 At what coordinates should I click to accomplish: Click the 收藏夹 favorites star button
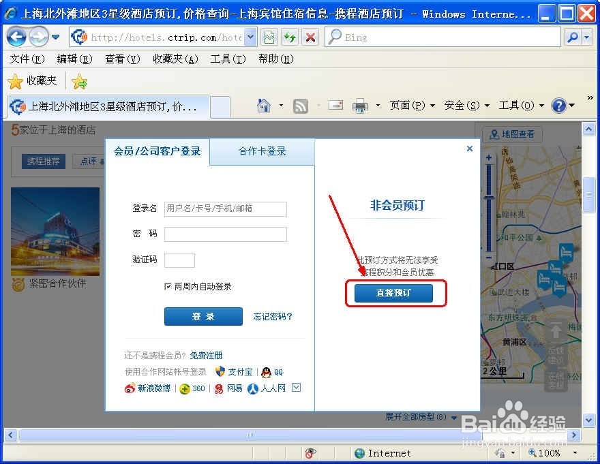(x=32, y=81)
